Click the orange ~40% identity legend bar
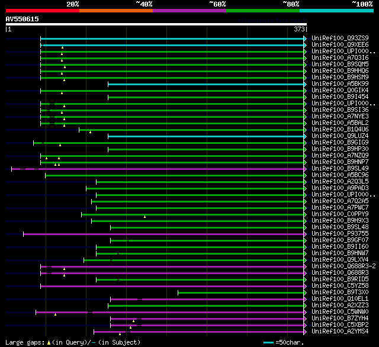379x347 pixels. [x=116, y=11]
